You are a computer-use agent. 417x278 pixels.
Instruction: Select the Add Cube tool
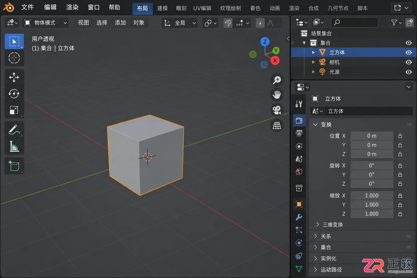(x=14, y=166)
